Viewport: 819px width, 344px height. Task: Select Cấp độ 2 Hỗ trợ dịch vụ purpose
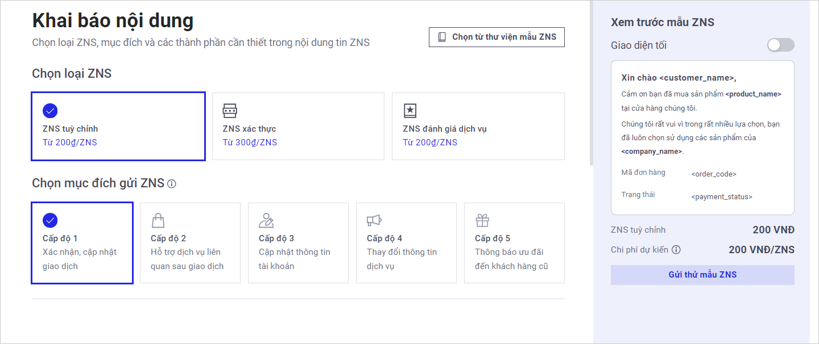pyautogui.click(x=190, y=243)
